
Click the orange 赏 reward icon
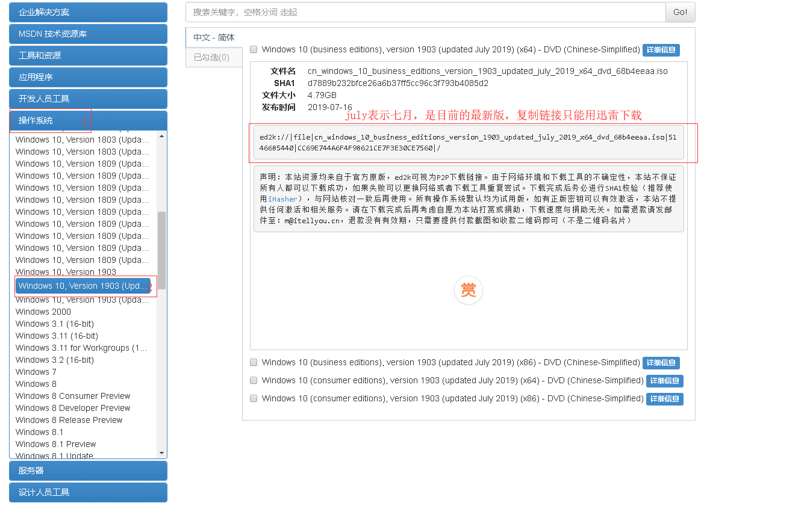pyautogui.click(x=468, y=291)
